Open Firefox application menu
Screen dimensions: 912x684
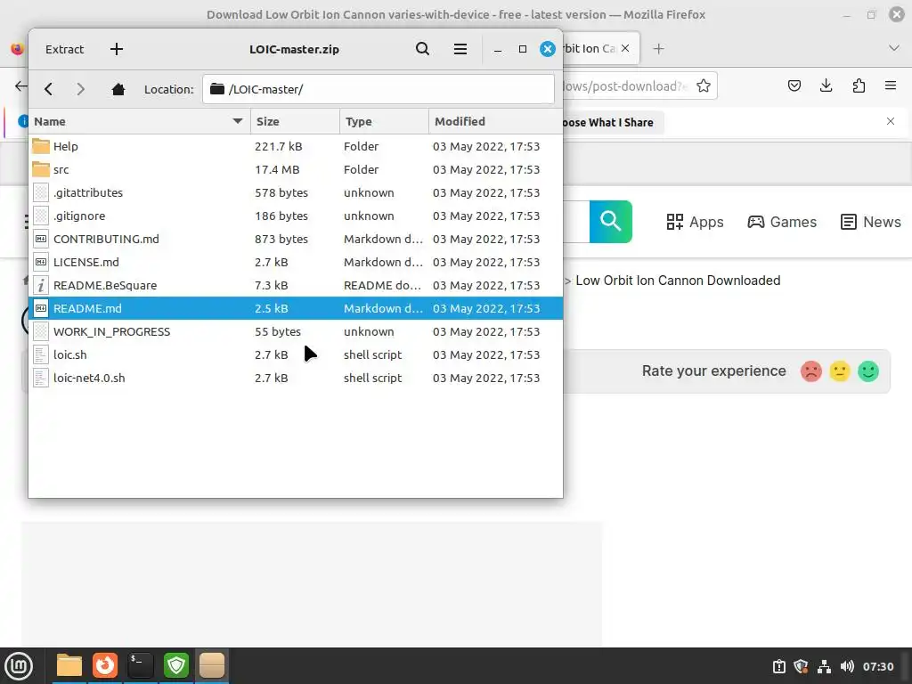point(891,86)
